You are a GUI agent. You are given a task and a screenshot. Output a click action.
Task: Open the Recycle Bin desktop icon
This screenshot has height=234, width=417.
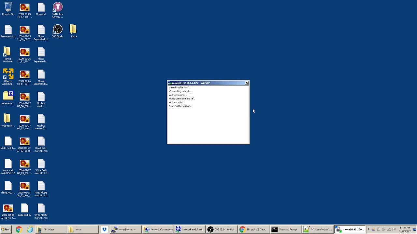point(8,9)
